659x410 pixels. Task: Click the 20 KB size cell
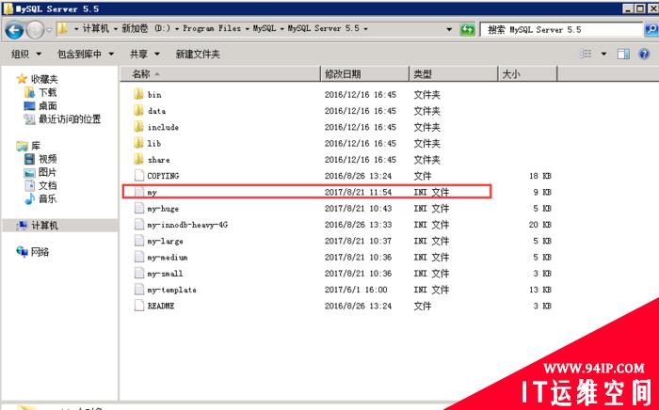(540, 225)
